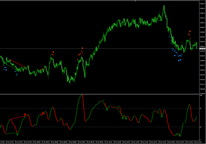
Task: Click the leftmost red down arrow in oscillator
Action: (25, 114)
